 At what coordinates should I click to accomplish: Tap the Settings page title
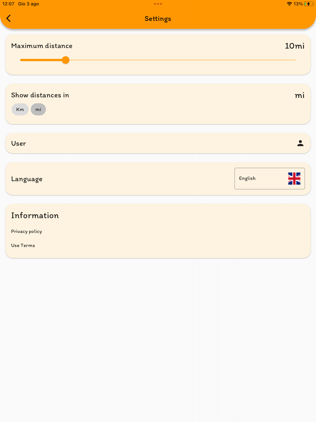tap(158, 19)
